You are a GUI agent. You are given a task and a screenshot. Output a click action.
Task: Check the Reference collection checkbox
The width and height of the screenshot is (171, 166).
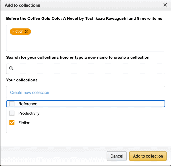(x=12, y=104)
